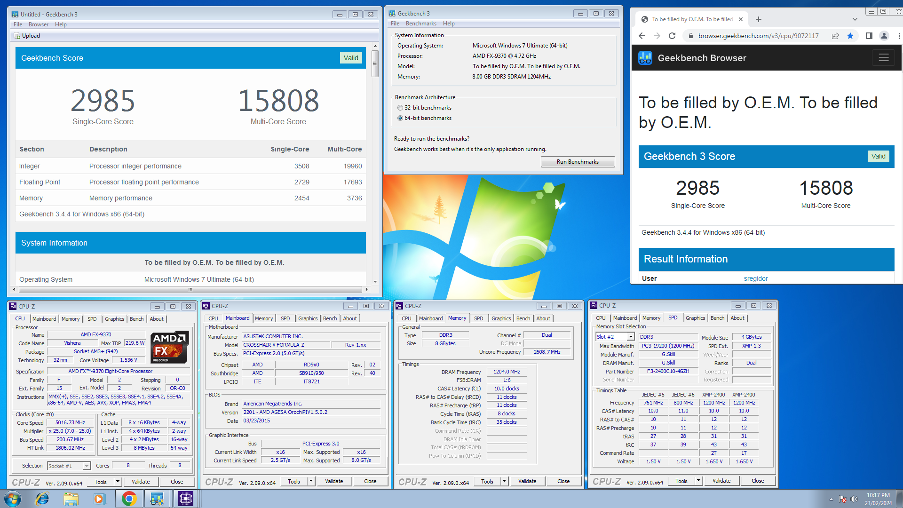Click the bookmark star icon in Chrome
Screen dimensions: 903x508
(x=850, y=36)
